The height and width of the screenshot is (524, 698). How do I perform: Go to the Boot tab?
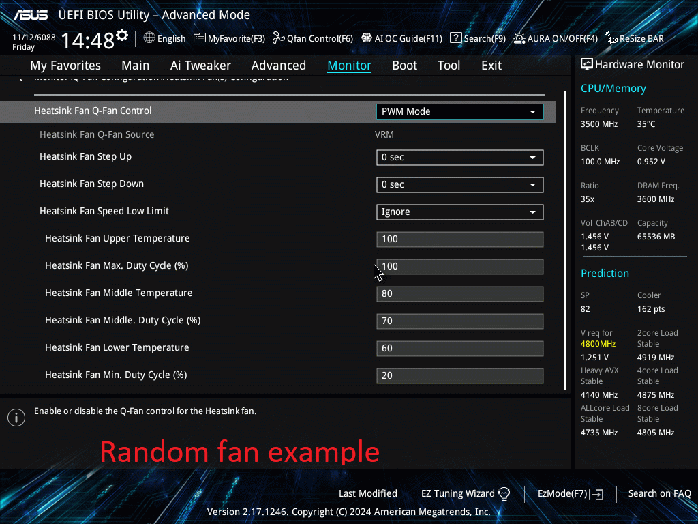(x=404, y=65)
